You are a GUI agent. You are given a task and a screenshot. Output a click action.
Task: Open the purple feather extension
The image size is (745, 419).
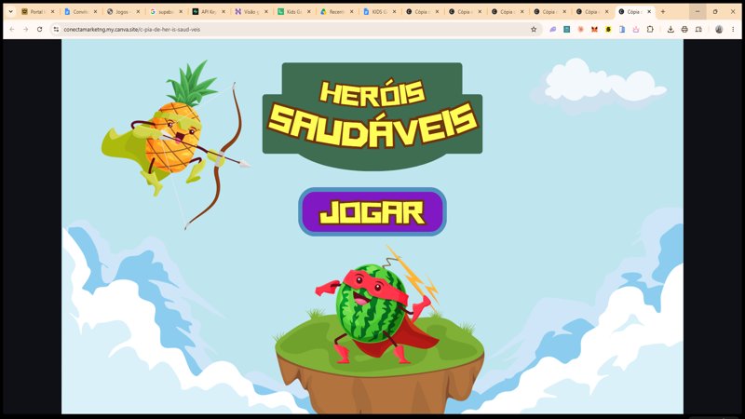click(x=552, y=30)
